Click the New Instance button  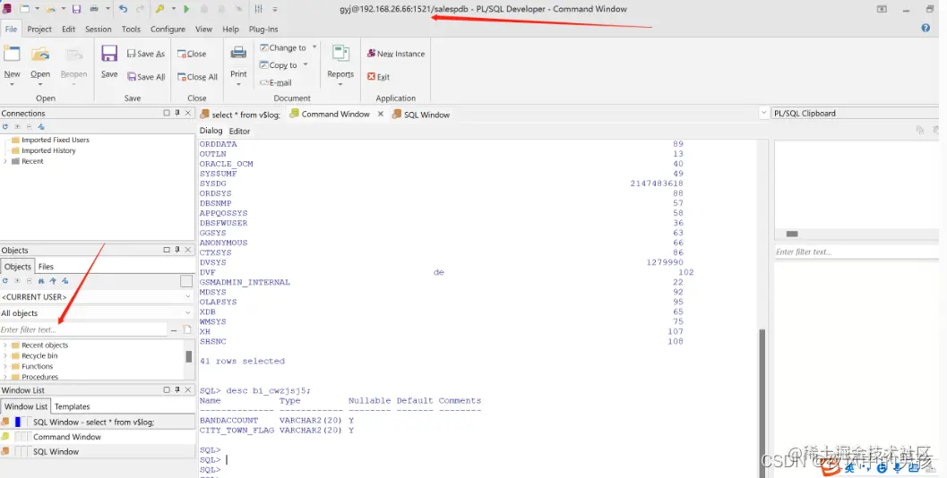[396, 54]
